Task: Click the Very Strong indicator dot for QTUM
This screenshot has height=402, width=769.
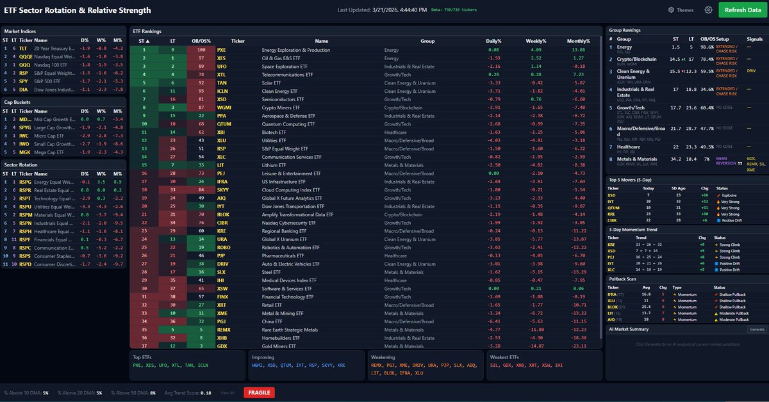Action: (718, 208)
